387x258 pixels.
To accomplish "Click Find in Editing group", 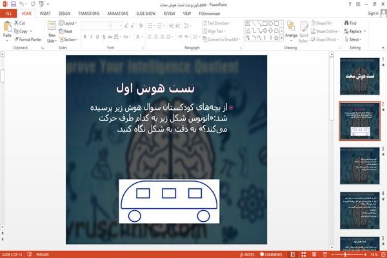I will [350, 23].
